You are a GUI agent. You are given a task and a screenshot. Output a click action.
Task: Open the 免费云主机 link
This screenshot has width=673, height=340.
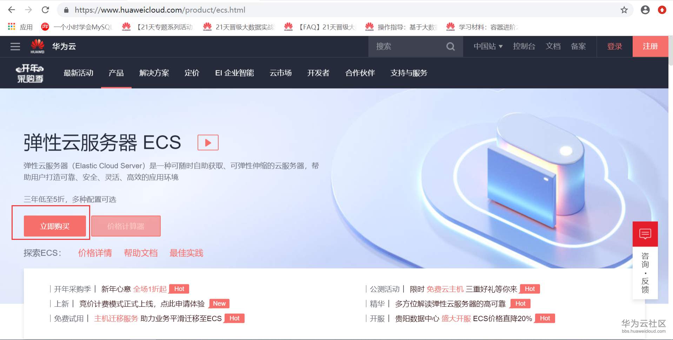445,289
